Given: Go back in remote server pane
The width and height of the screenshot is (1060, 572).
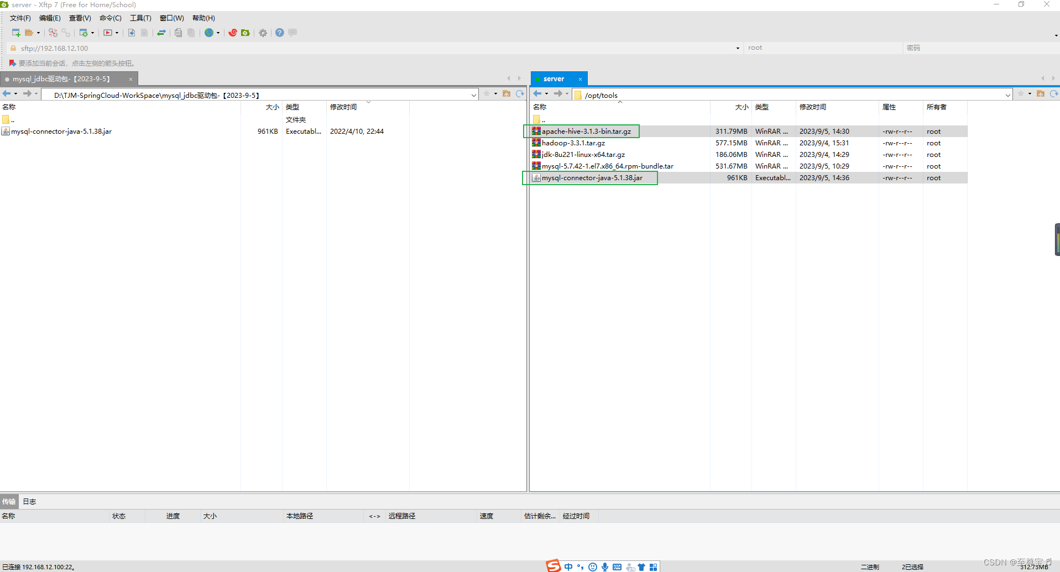Looking at the screenshot, I should coord(537,94).
